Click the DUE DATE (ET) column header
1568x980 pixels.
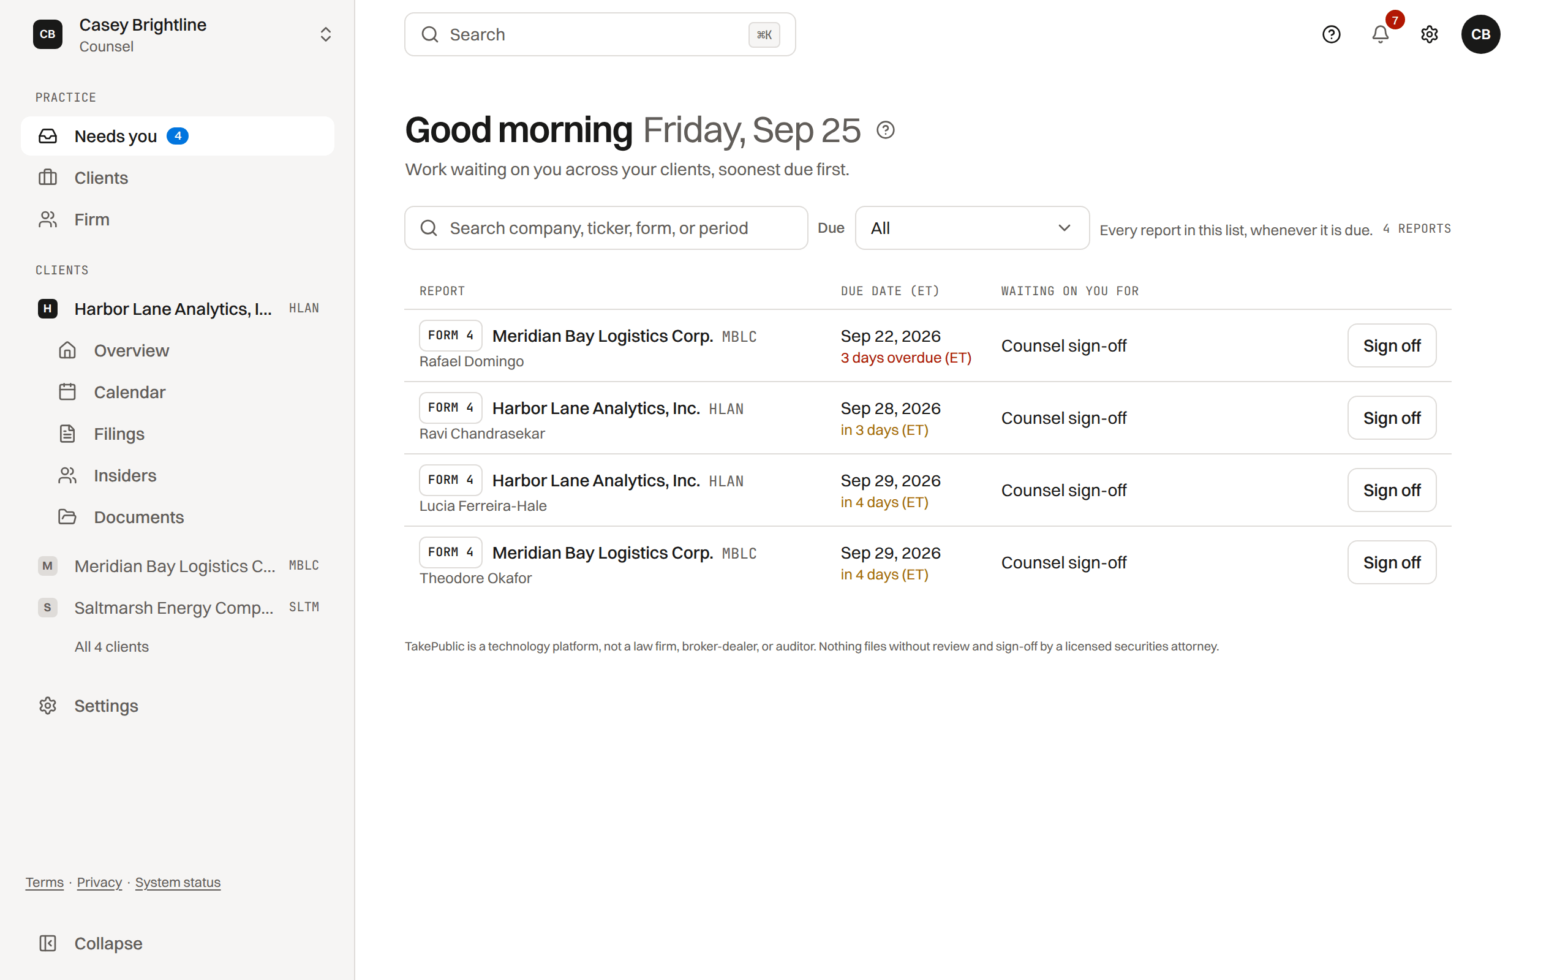coord(889,292)
